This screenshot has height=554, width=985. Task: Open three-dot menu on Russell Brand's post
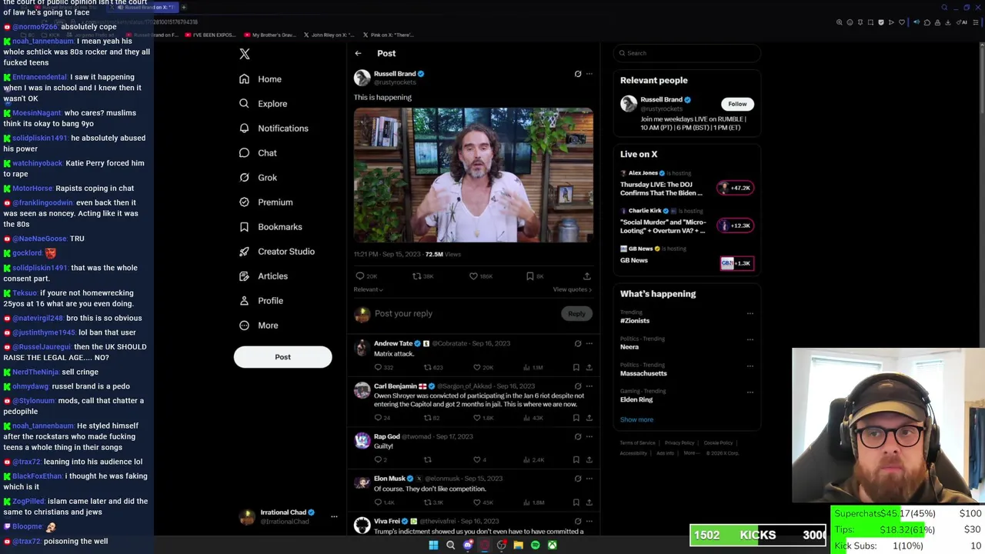(x=589, y=74)
